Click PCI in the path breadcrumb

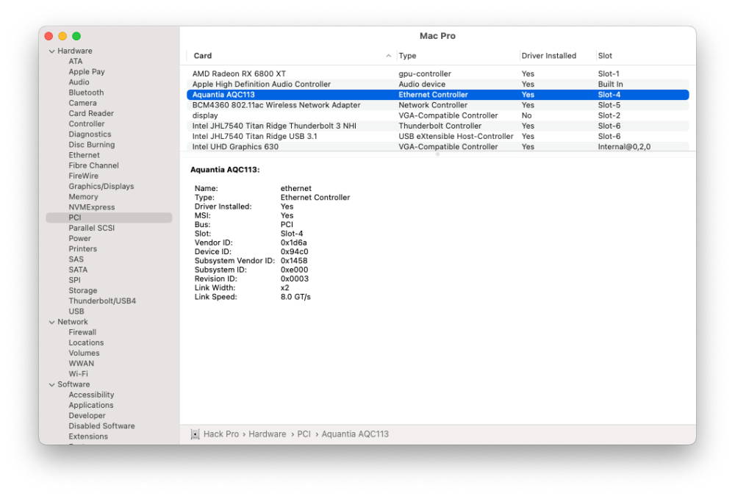(x=304, y=434)
